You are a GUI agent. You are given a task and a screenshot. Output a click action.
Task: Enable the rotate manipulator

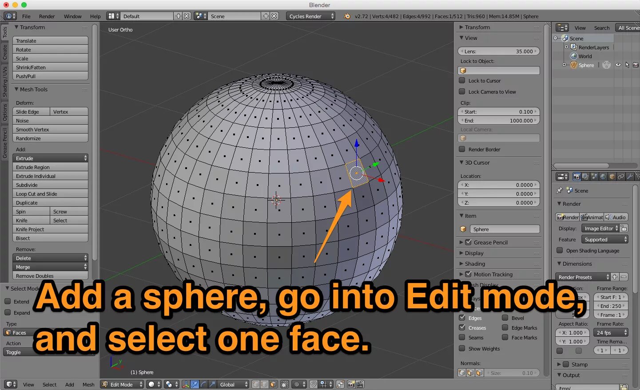click(203, 384)
